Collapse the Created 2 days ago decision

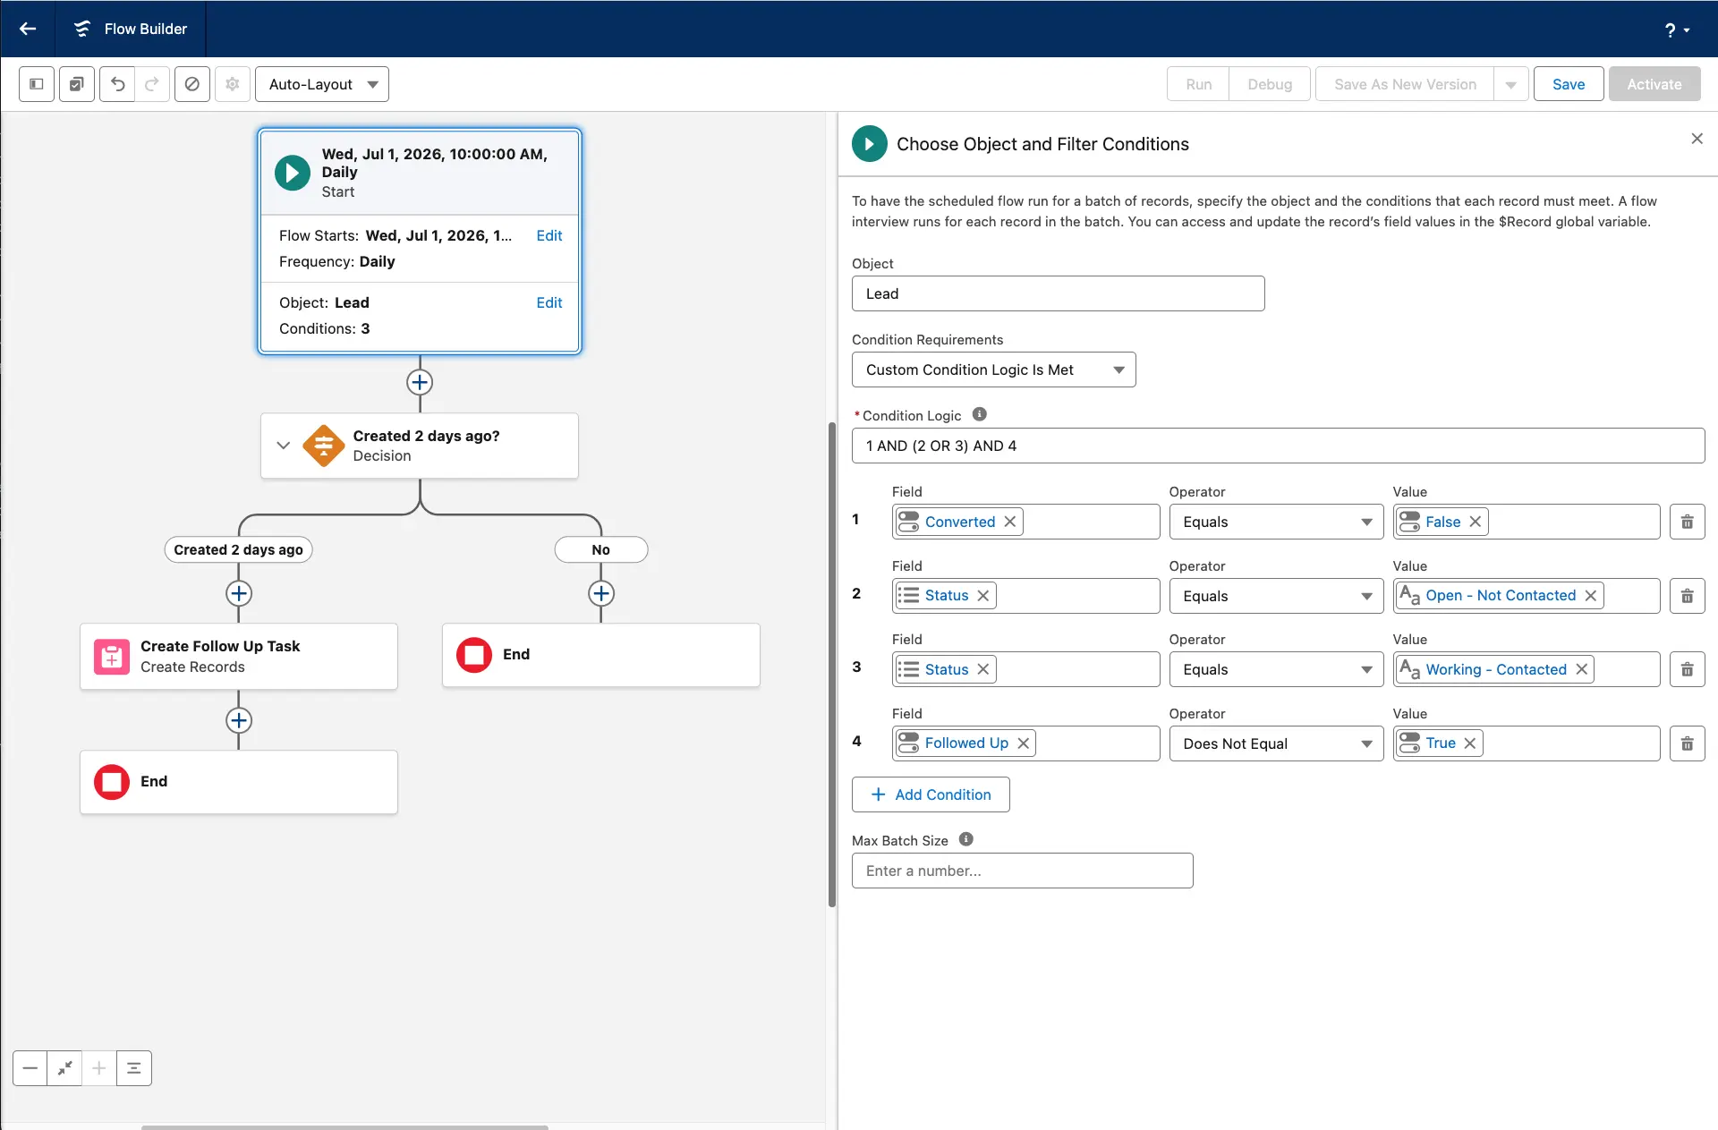(284, 446)
